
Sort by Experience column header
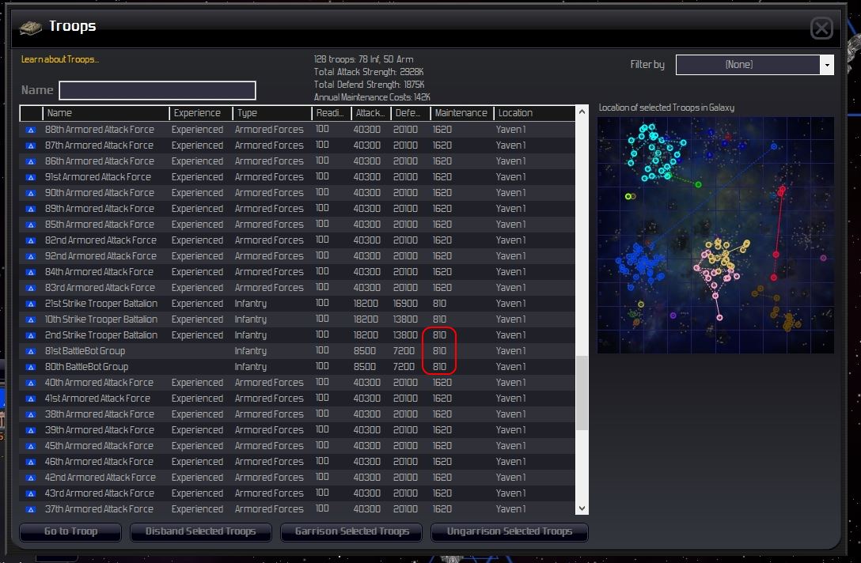click(x=201, y=113)
